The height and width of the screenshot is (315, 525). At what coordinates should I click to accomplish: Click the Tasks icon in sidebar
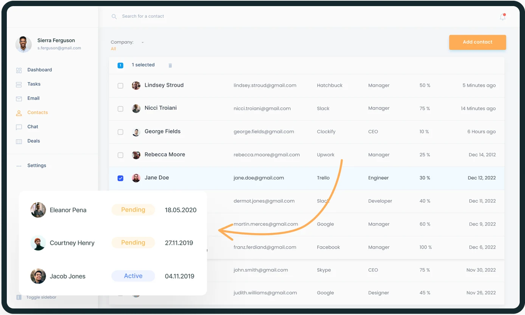(x=19, y=85)
